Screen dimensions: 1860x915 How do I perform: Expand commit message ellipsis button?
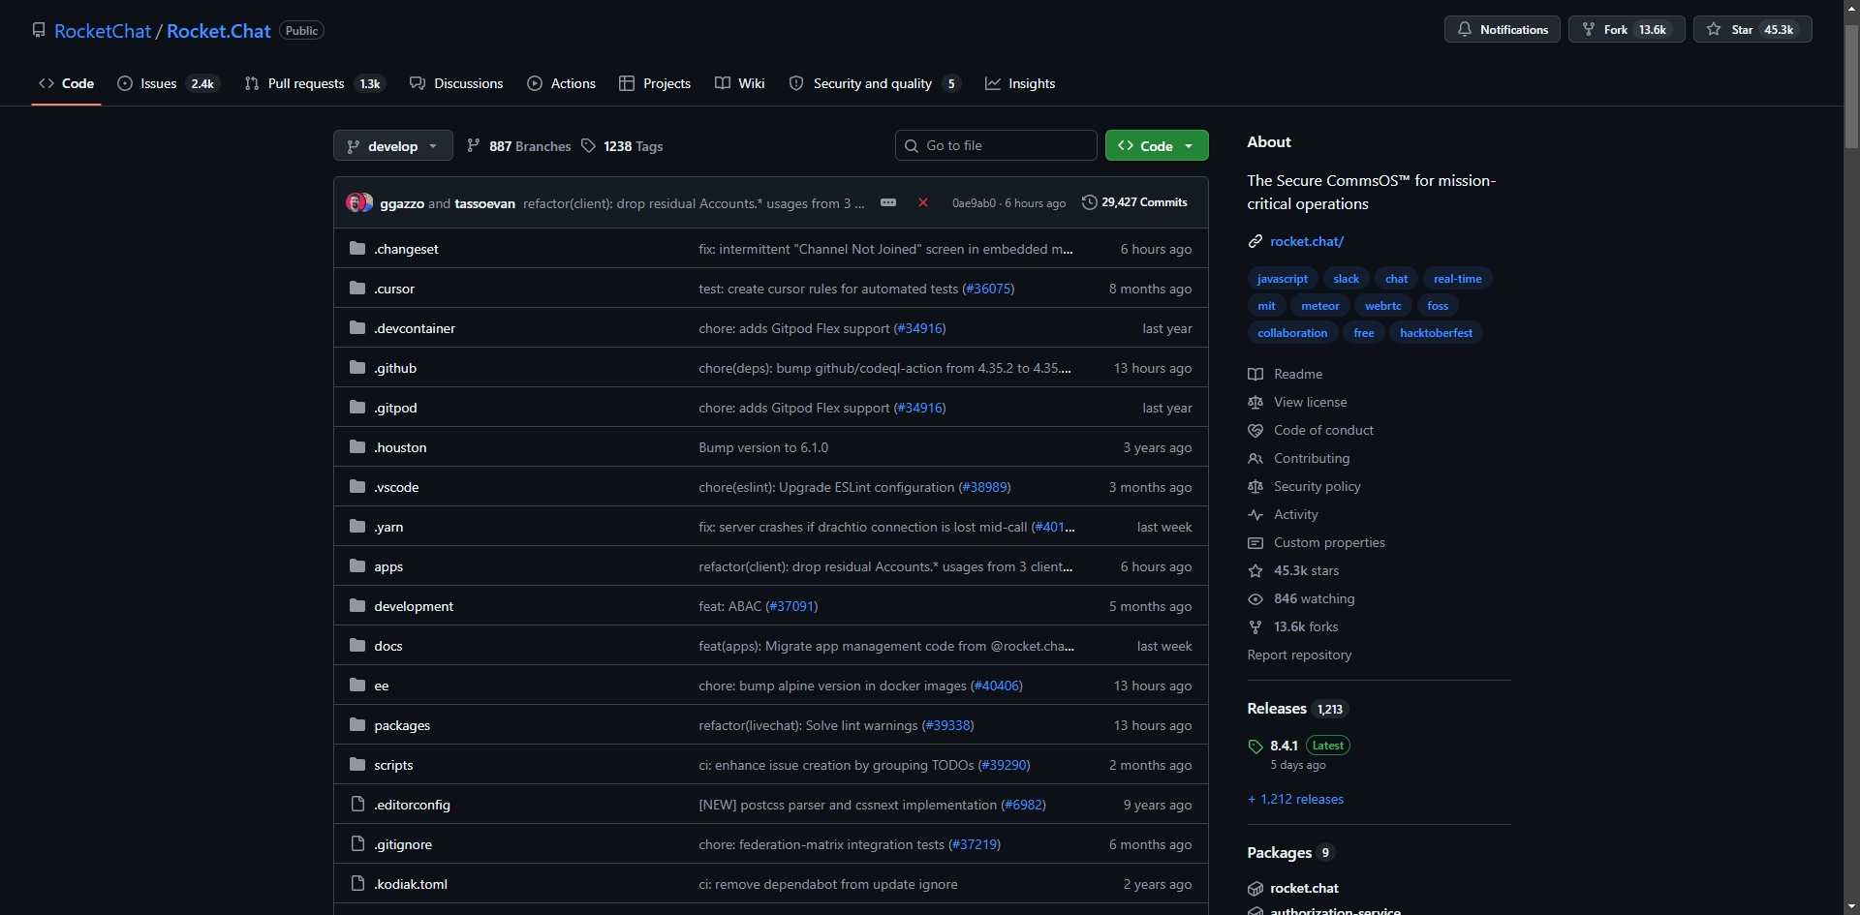(x=888, y=202)
